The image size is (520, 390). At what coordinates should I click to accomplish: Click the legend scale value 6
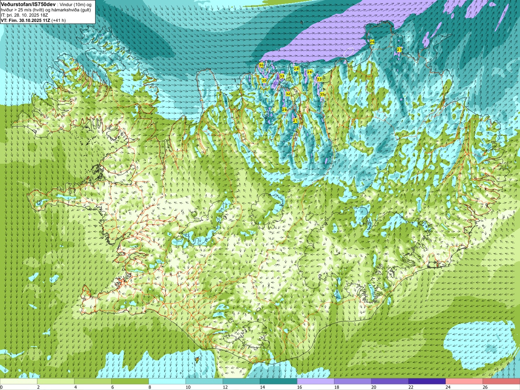113,387
